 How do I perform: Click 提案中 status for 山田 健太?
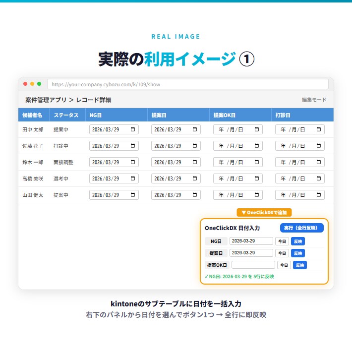click(x=61, y=195)
